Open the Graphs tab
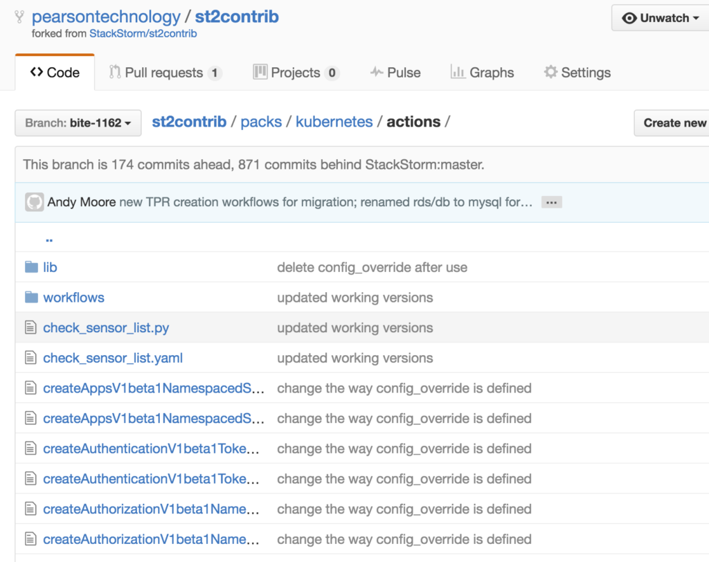Screen dimensions: 709x562 483,73
